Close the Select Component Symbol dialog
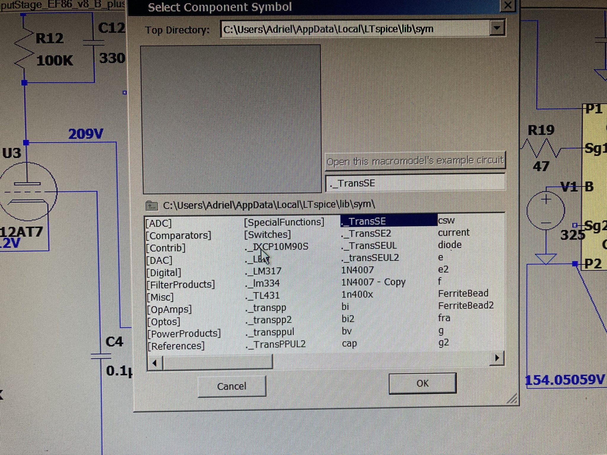The height and width of the screenshot is (455, 607). (x=508, y=5)
